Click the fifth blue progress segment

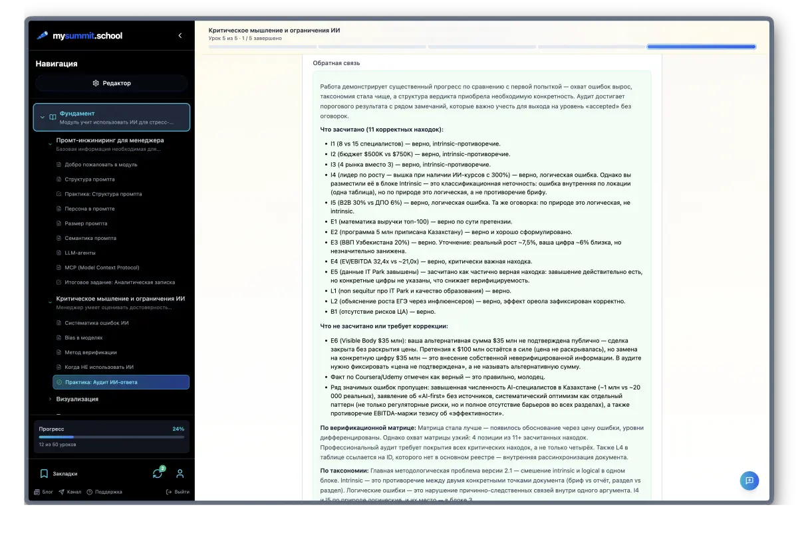click(702, 47)
